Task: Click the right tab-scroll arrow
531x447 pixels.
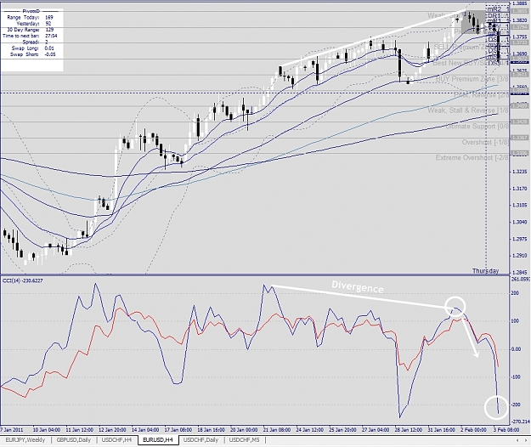Action: pyautogui.click(x=526, y=440)
